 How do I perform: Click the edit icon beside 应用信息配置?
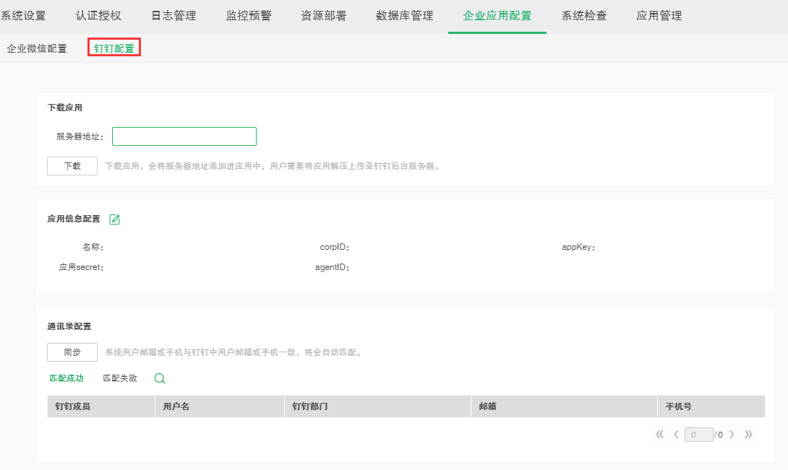point(114,219)
